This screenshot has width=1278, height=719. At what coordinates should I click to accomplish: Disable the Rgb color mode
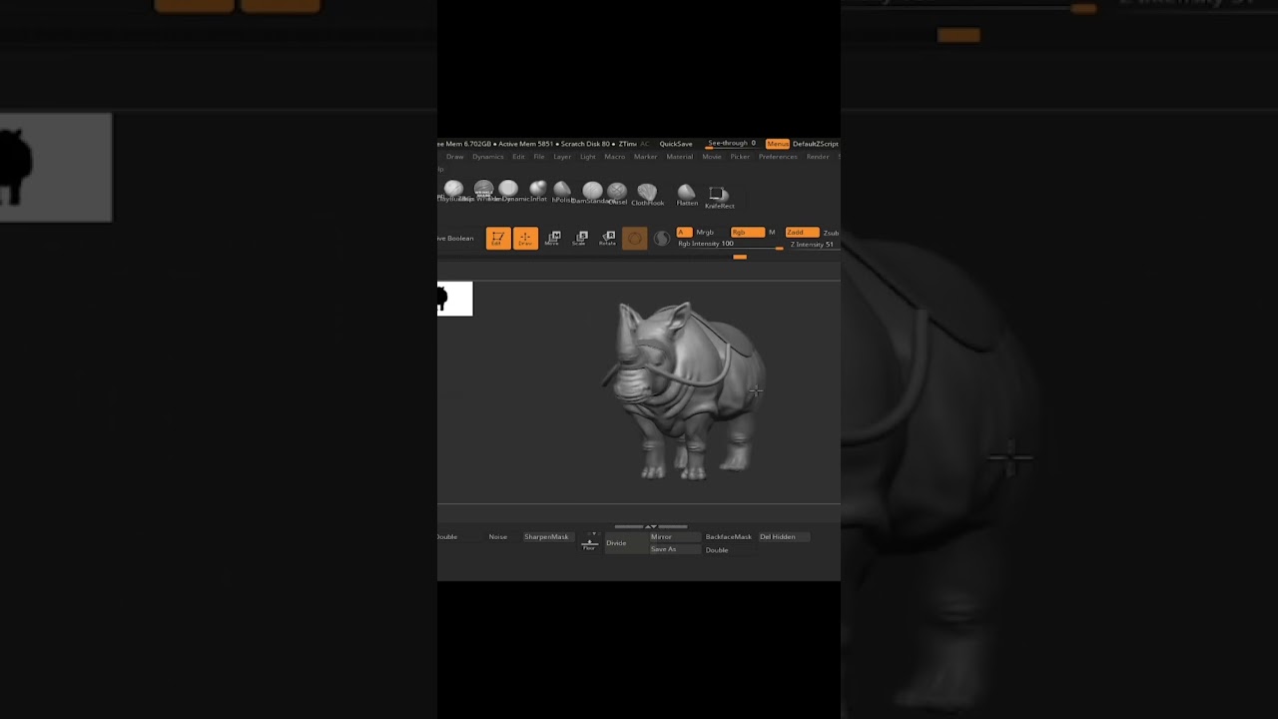[747, 232]
